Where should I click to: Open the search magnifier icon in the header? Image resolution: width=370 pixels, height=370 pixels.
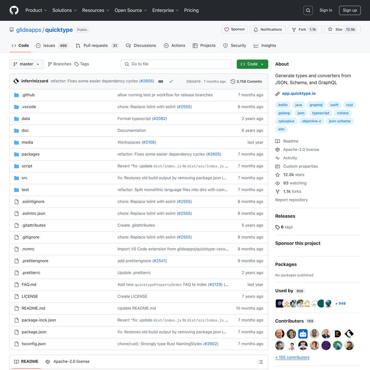tap(308, 10)
